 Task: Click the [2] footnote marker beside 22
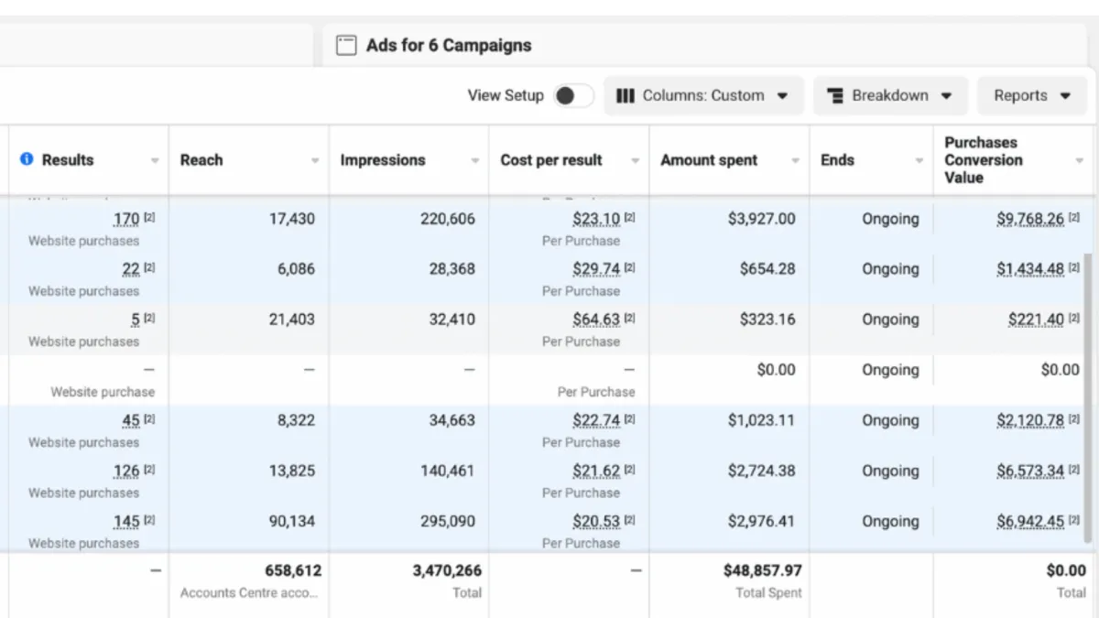149,267
